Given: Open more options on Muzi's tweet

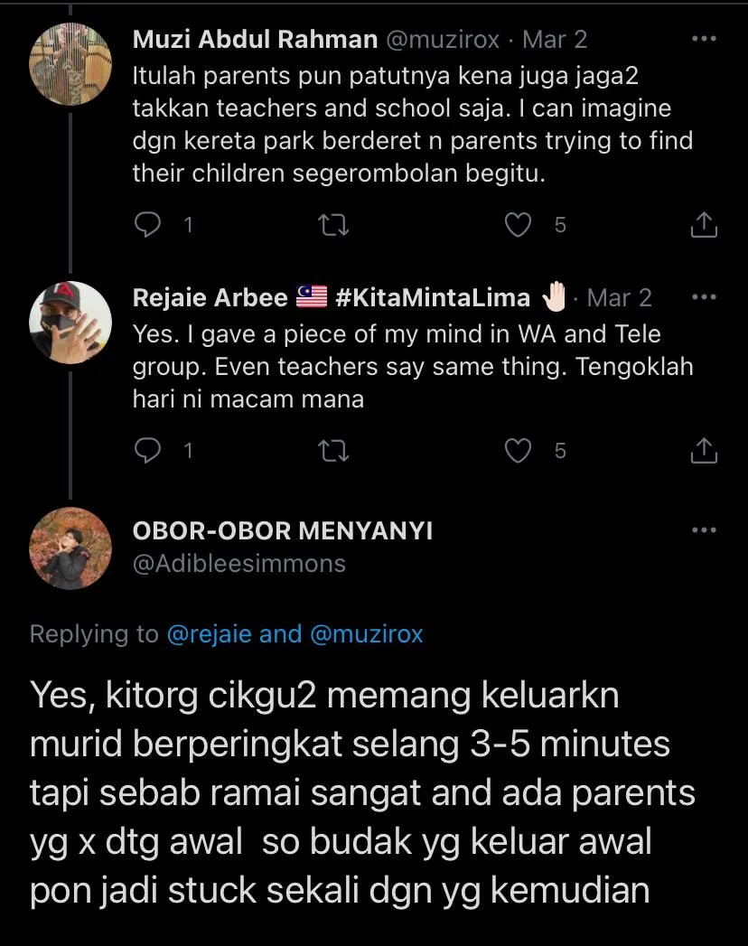Looking at the screenshot, I should tap(703, 40).
